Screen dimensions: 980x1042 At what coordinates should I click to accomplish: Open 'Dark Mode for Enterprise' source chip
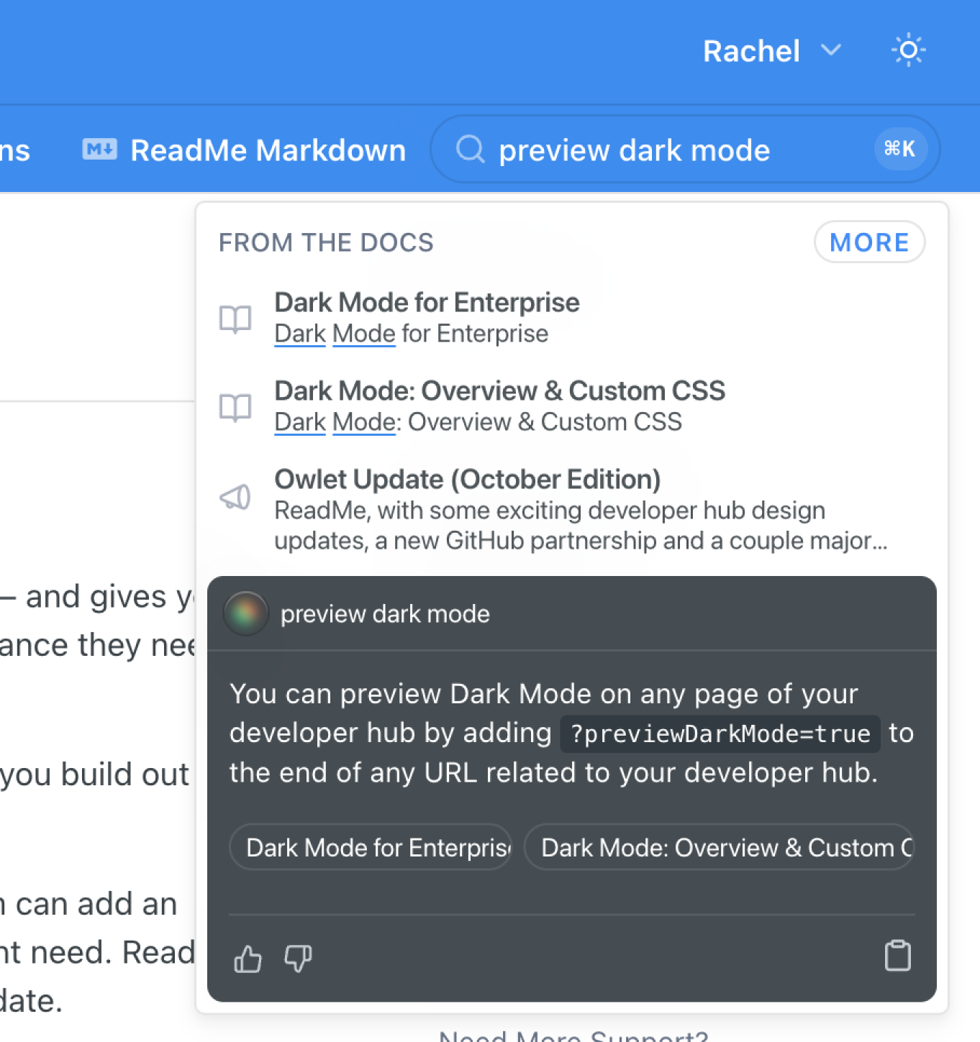click(371, 847)
